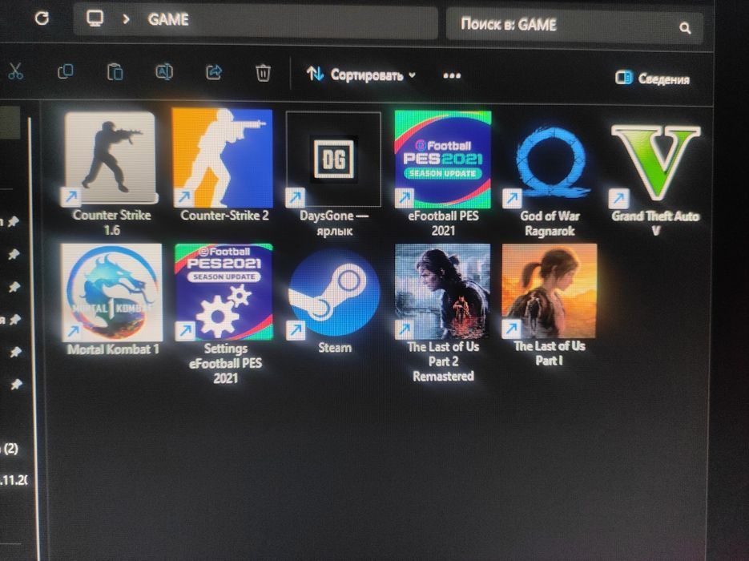The image size is (749, 561).
Task: Select the Counter-Strike 2 shortcut icon
Action: [223, 159]
